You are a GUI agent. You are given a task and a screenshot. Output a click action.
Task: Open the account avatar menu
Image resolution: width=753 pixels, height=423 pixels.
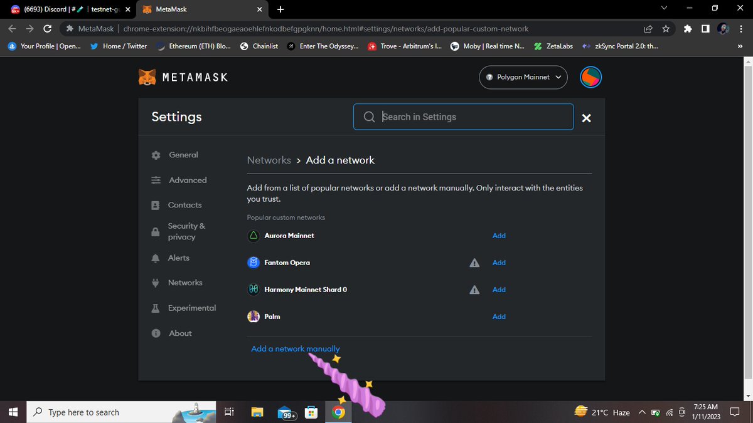pyautogui.click(x=590, y=77)
